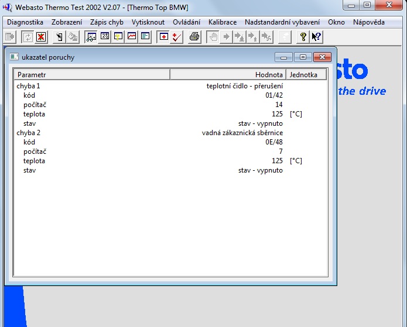407x327 pixels.
Task: Open the Zápis chyb menu
Action: click(107, 22)
